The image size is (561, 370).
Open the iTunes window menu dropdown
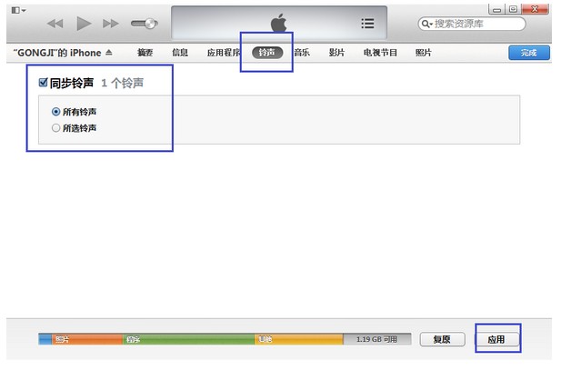tap(18, 10)
